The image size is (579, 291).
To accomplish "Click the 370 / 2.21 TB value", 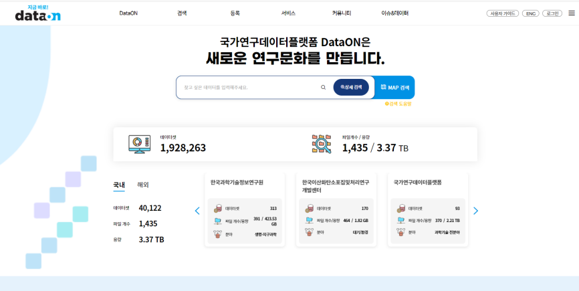I will click(x=447, y=221).
